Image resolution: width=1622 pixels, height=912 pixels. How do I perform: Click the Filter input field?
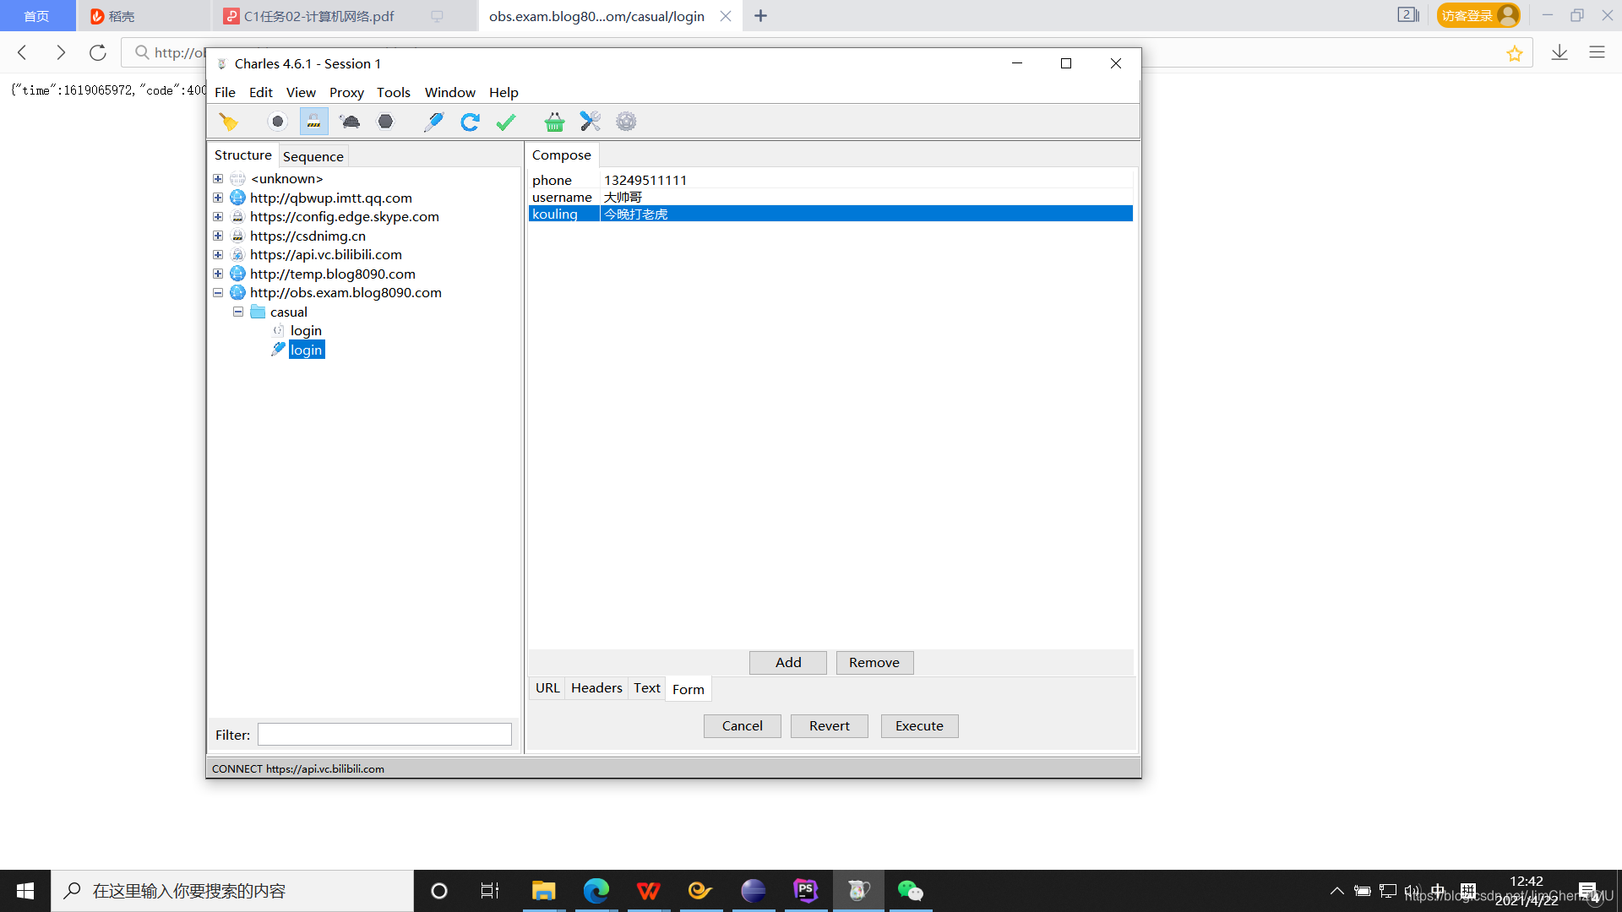tap(384, 735)
